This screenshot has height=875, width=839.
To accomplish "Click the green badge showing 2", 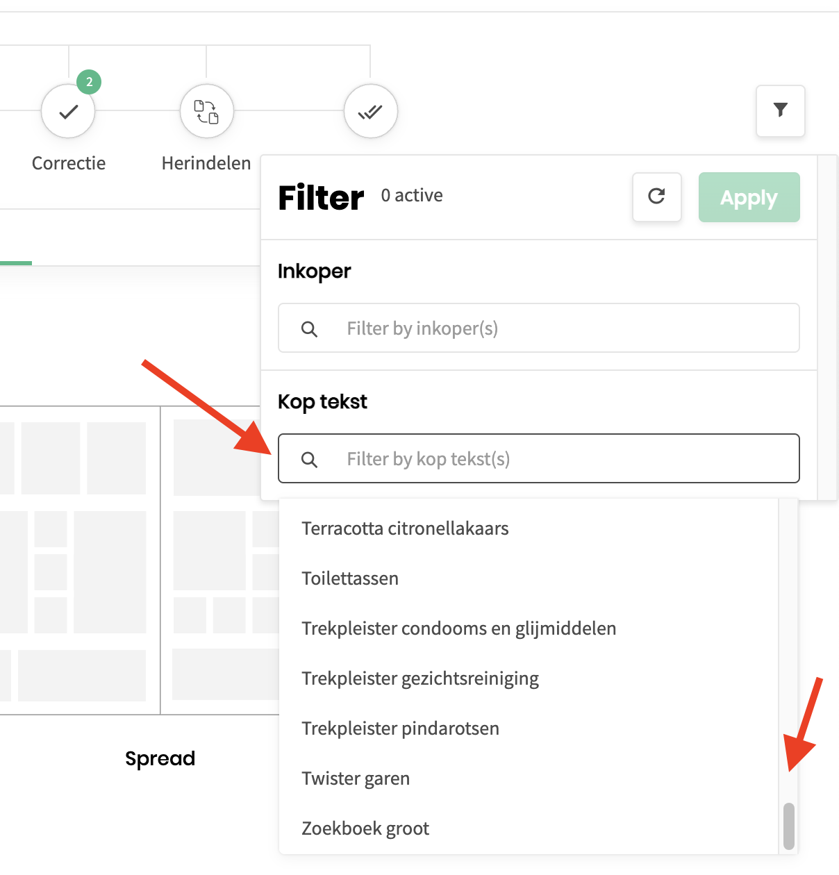I will point(89,82).
